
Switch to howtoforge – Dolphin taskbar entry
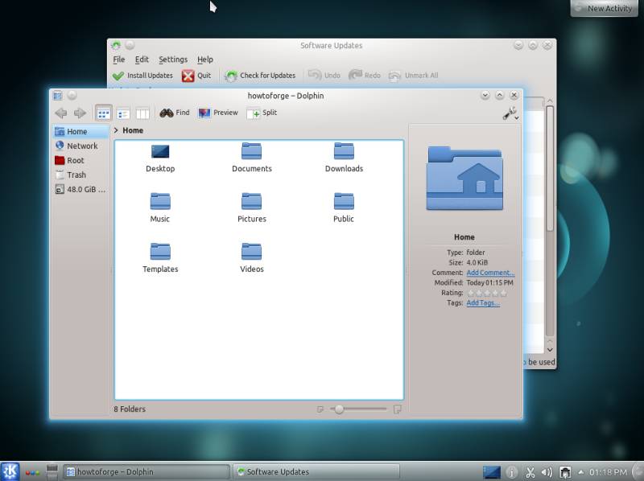coord(146,472)
